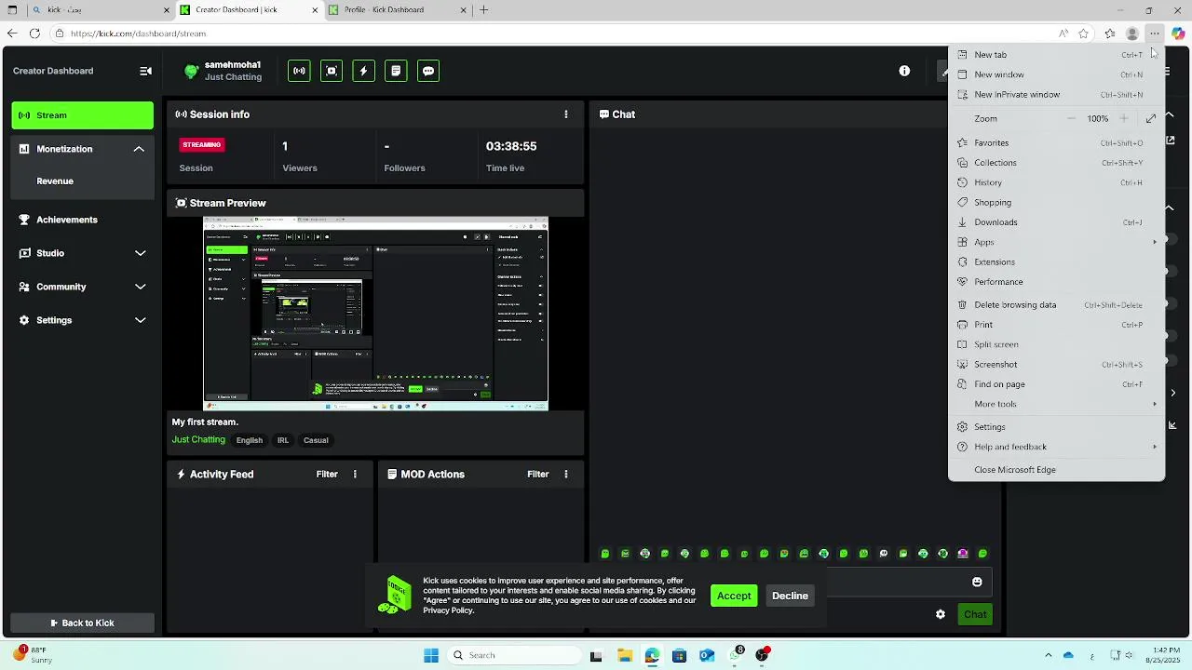Screen dimensions: 1192x670
Task: Click the samehmoha1 green avatar
Action: pos(191,71)
